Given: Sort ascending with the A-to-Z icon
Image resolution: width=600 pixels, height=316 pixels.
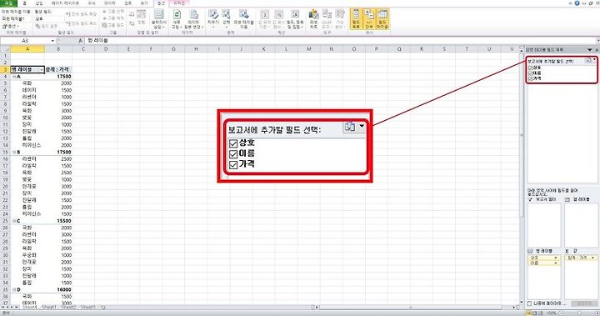Looking at the screenshot, I should (132, 14).
